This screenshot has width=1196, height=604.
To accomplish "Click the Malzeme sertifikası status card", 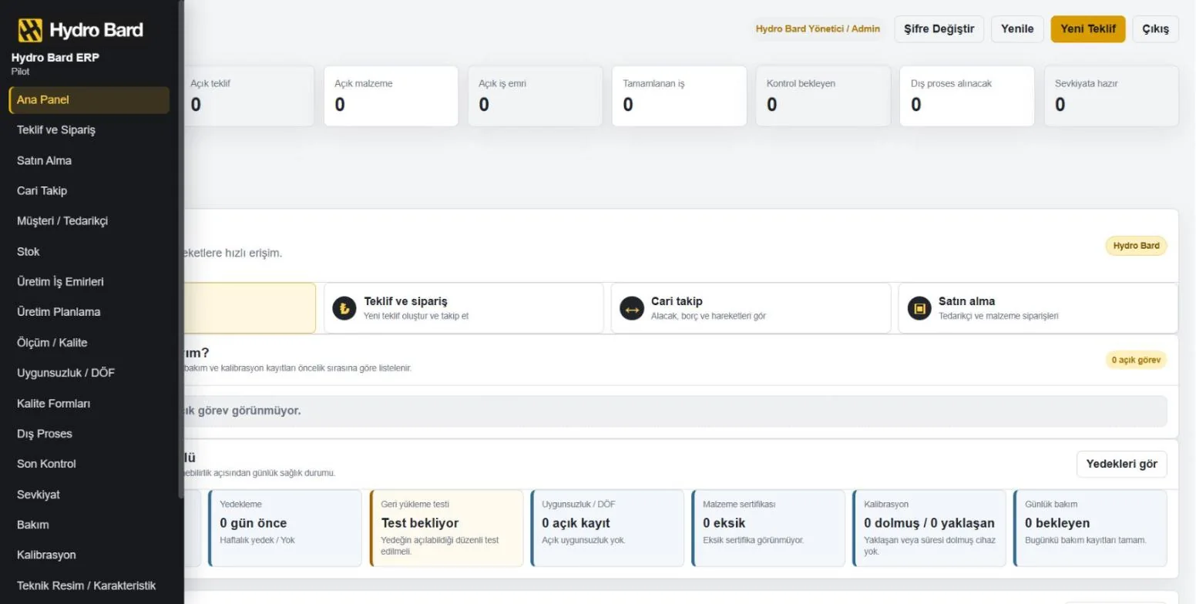I will pyautogui.click(x=768, y=528).
